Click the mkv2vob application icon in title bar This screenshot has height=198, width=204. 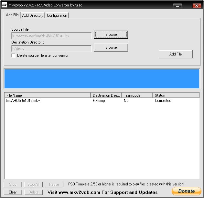tap(4, 5)
